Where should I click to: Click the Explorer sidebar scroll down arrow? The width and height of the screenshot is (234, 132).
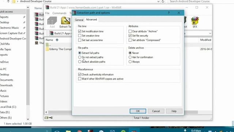point(28,119)
